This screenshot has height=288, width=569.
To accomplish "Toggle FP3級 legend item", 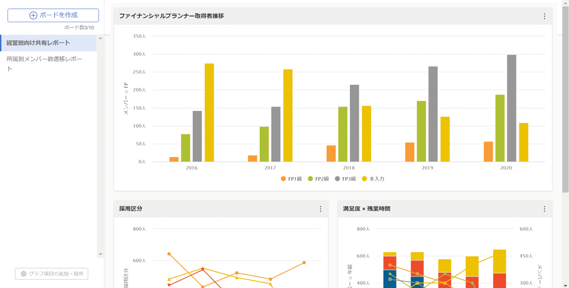I will coord(345,179).
